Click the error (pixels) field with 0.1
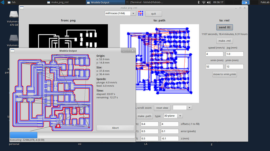270x151 pixels. click(169, 131)
